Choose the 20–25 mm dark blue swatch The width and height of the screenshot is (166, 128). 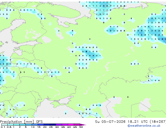click(x=47, y=125)
